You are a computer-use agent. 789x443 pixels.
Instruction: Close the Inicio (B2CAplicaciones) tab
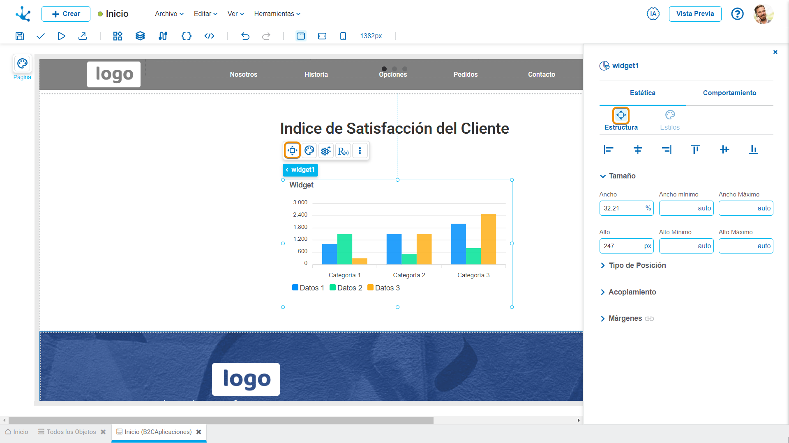199,432
